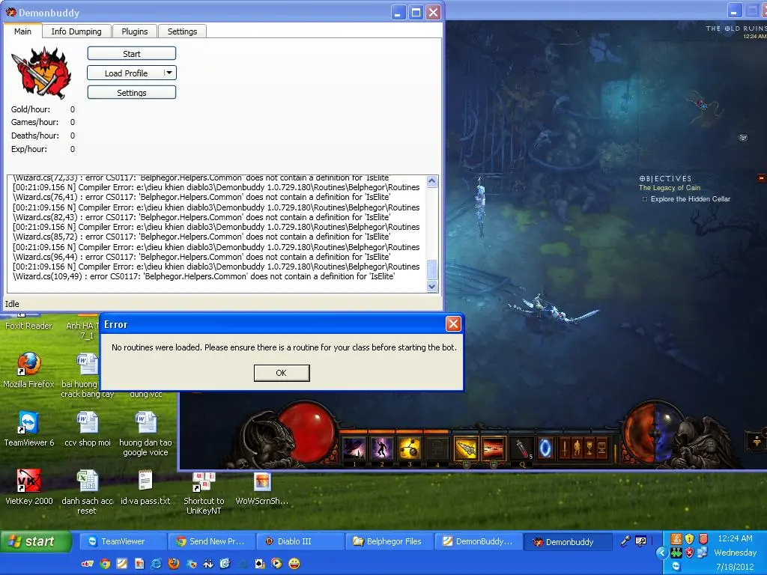Select the right-mouse red beam skill icon
Image resolution: width=767 pixels, height=575 pixels.
tap(493, 448)
